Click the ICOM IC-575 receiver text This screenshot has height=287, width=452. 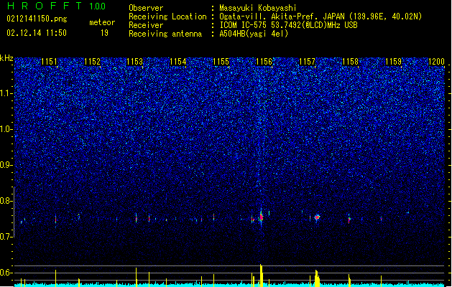coord(289,25)
